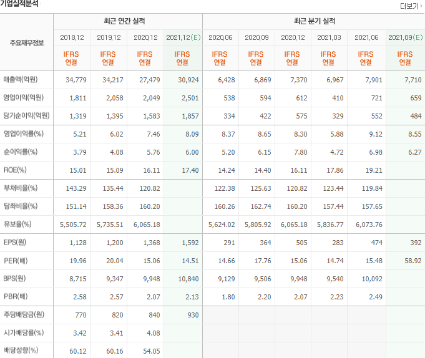This screenshot has width=425, height=358.
Task: Select the 영업이익률(%) row label
Action: 23,133
